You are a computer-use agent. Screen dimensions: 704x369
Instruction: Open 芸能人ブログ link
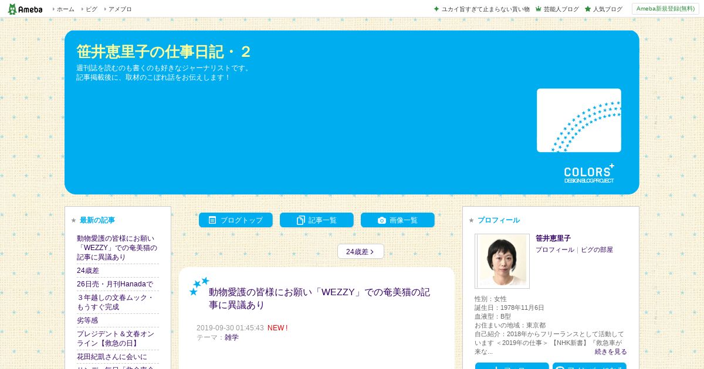tap(561, 9)
